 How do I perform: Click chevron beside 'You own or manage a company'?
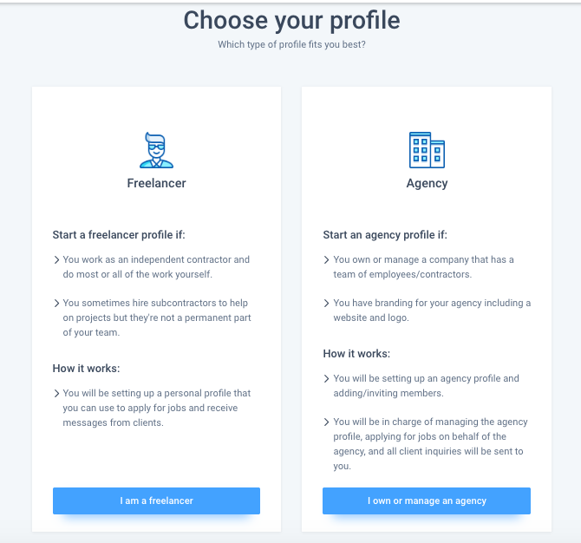[326, 260]
